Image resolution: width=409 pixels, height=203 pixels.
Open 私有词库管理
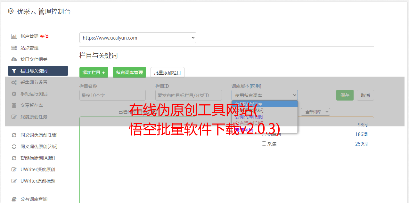129,72
